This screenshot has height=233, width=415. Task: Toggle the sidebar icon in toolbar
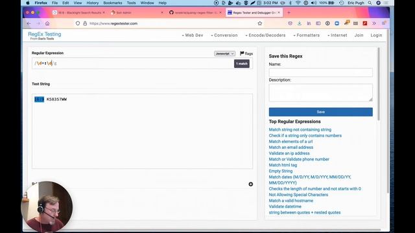(x=318, y=23)
